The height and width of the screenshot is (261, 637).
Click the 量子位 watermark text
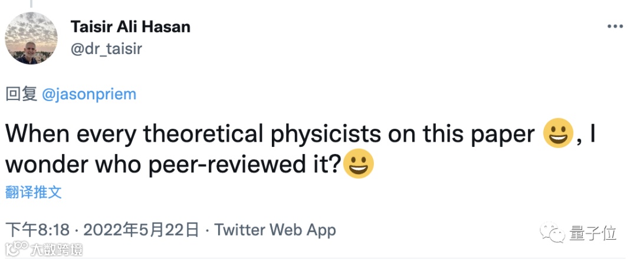click(593, 233)
